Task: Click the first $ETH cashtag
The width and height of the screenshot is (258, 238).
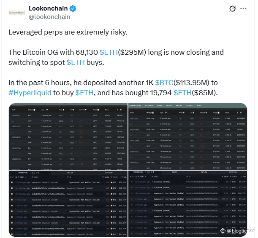Action: pyautogui.click(x=109, y=52)
